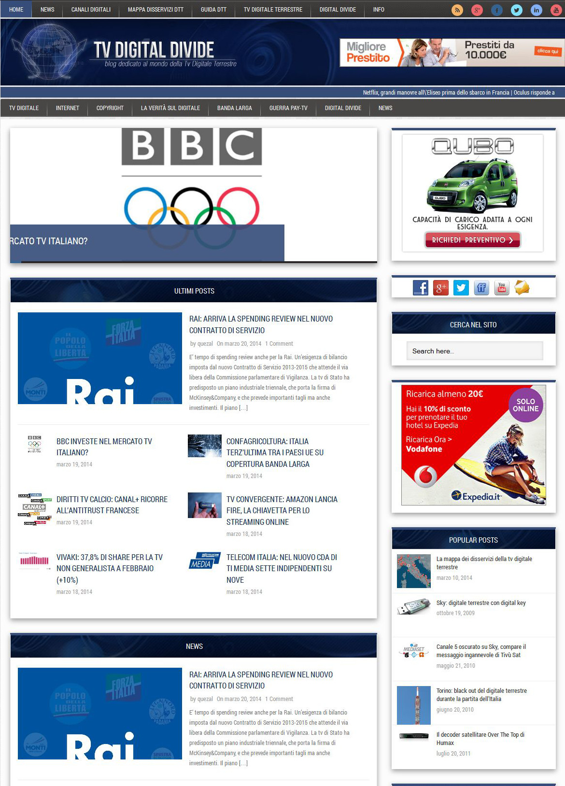
Task: Open the top Twitter round icon
Action: [x=517, y=10]
